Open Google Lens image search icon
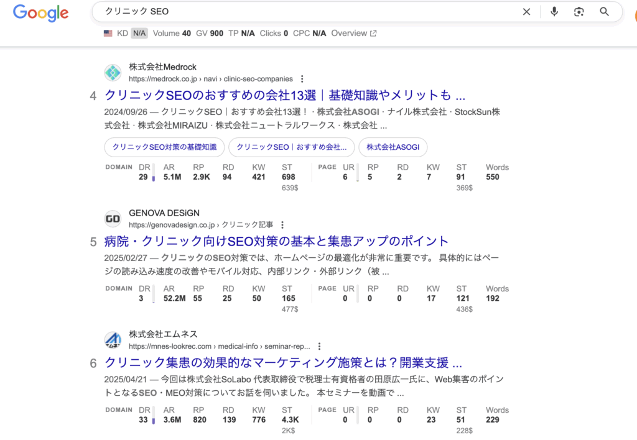This screenshot has width=637, height=440. [579, 12]
